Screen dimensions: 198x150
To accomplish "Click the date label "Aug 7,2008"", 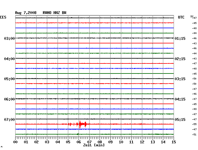I will click(26, 13).
